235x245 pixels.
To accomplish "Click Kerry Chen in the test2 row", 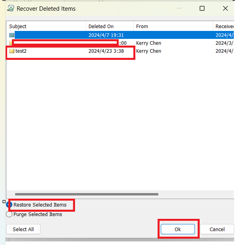I will (x=148, y=51).
